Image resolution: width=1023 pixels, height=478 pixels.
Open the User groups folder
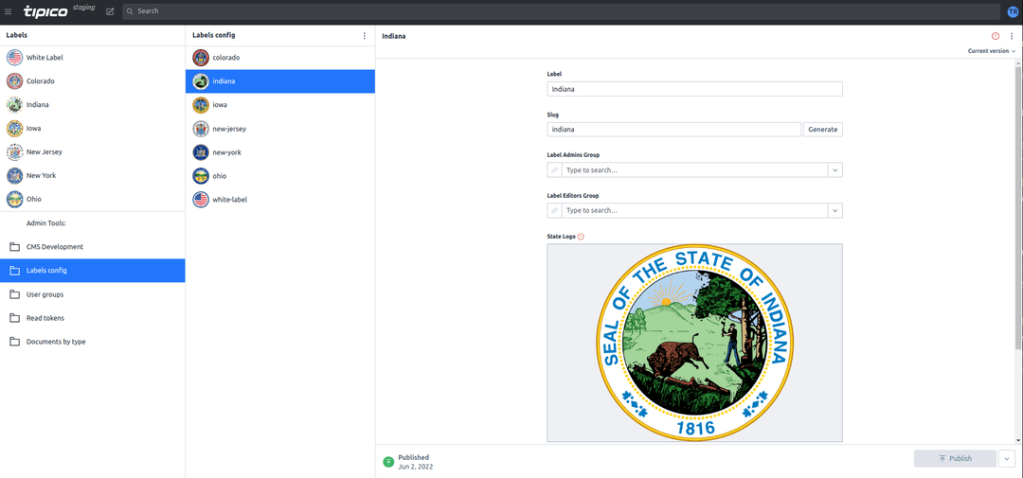coord(93,294)
